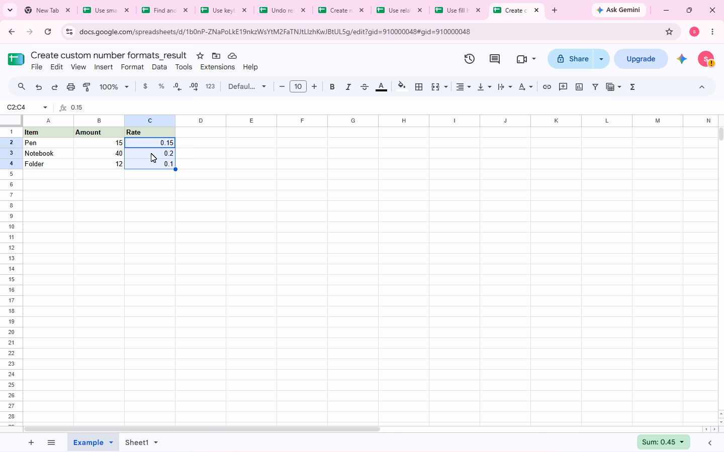Click the Print icon
This screenshot has height=452, width=724.
tap(71, 87)
